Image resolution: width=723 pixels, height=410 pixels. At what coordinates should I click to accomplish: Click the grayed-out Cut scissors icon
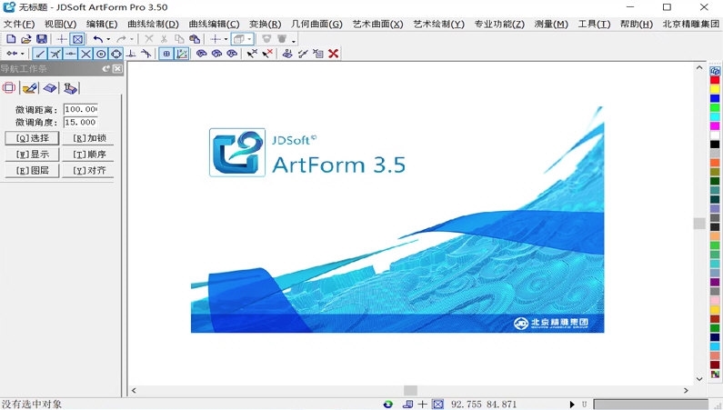164,39
